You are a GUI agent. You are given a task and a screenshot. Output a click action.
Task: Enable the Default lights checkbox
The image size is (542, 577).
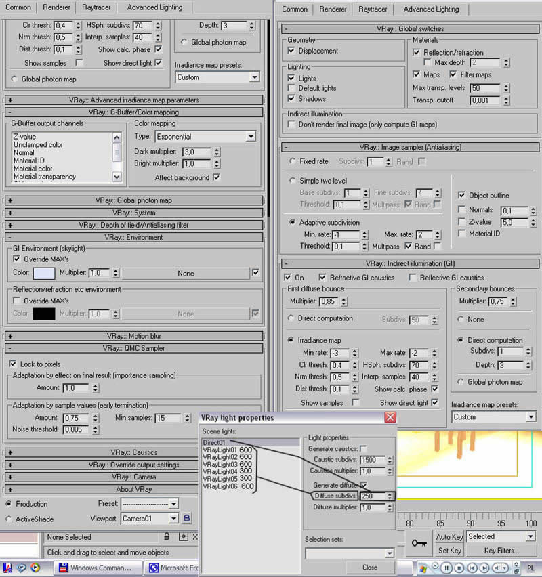[x=291, y=88]
